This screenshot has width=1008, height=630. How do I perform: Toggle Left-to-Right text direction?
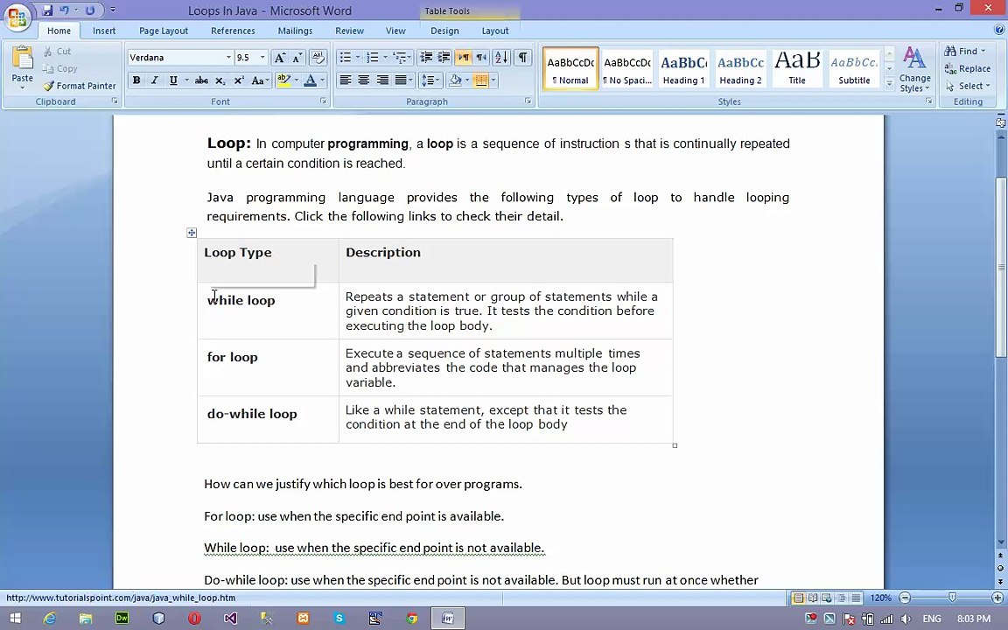(x=464, y=57)
